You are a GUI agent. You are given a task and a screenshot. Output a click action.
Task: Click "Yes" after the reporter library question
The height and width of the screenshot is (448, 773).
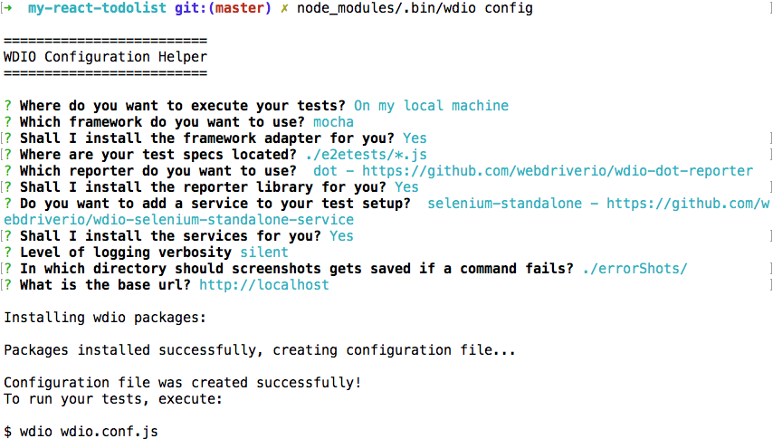tap(406, 187)
